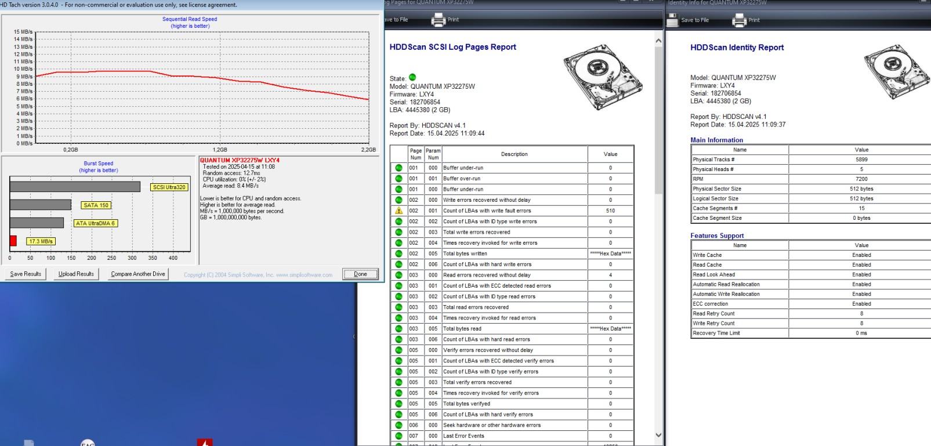Click RPM value 7200 in Identity Report
The image size is (931, 446).
pos(861,179)
